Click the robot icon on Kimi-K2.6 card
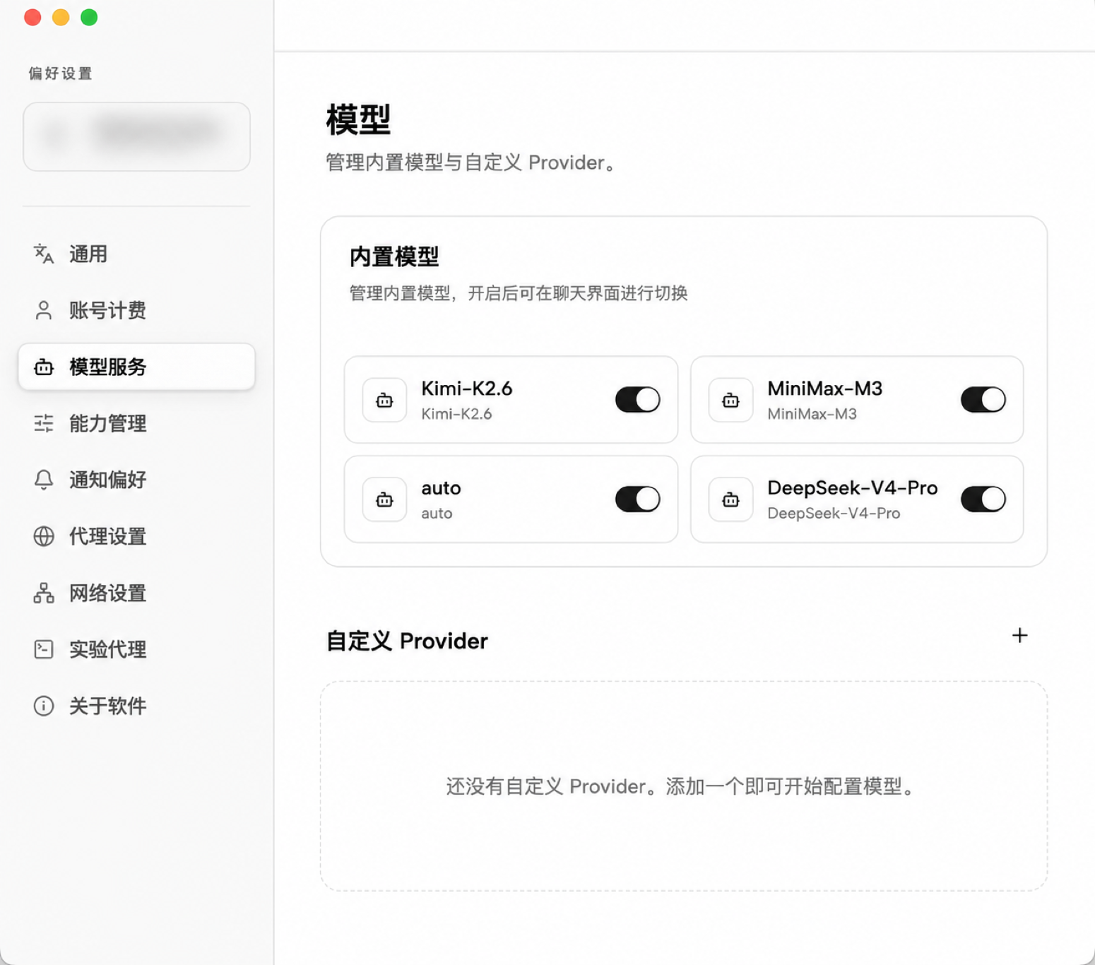 [384, 401]
